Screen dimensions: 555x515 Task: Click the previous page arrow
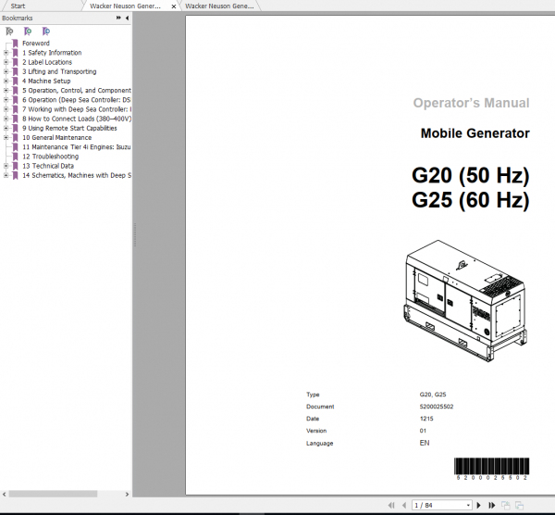(402, 505)
